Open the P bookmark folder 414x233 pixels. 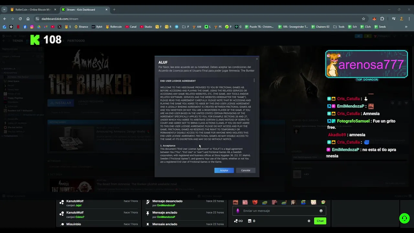point(186,27)
